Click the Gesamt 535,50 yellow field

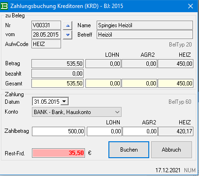tap(57, 84)
